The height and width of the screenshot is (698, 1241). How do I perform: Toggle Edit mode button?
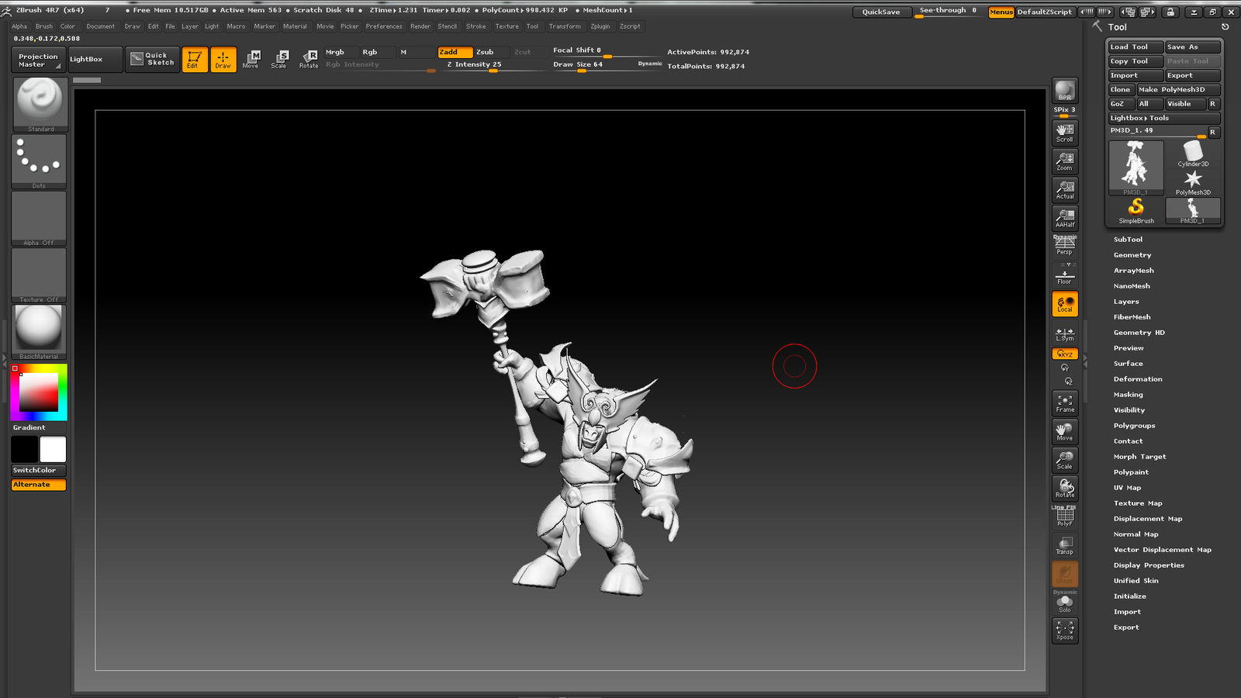click(194, 59)
